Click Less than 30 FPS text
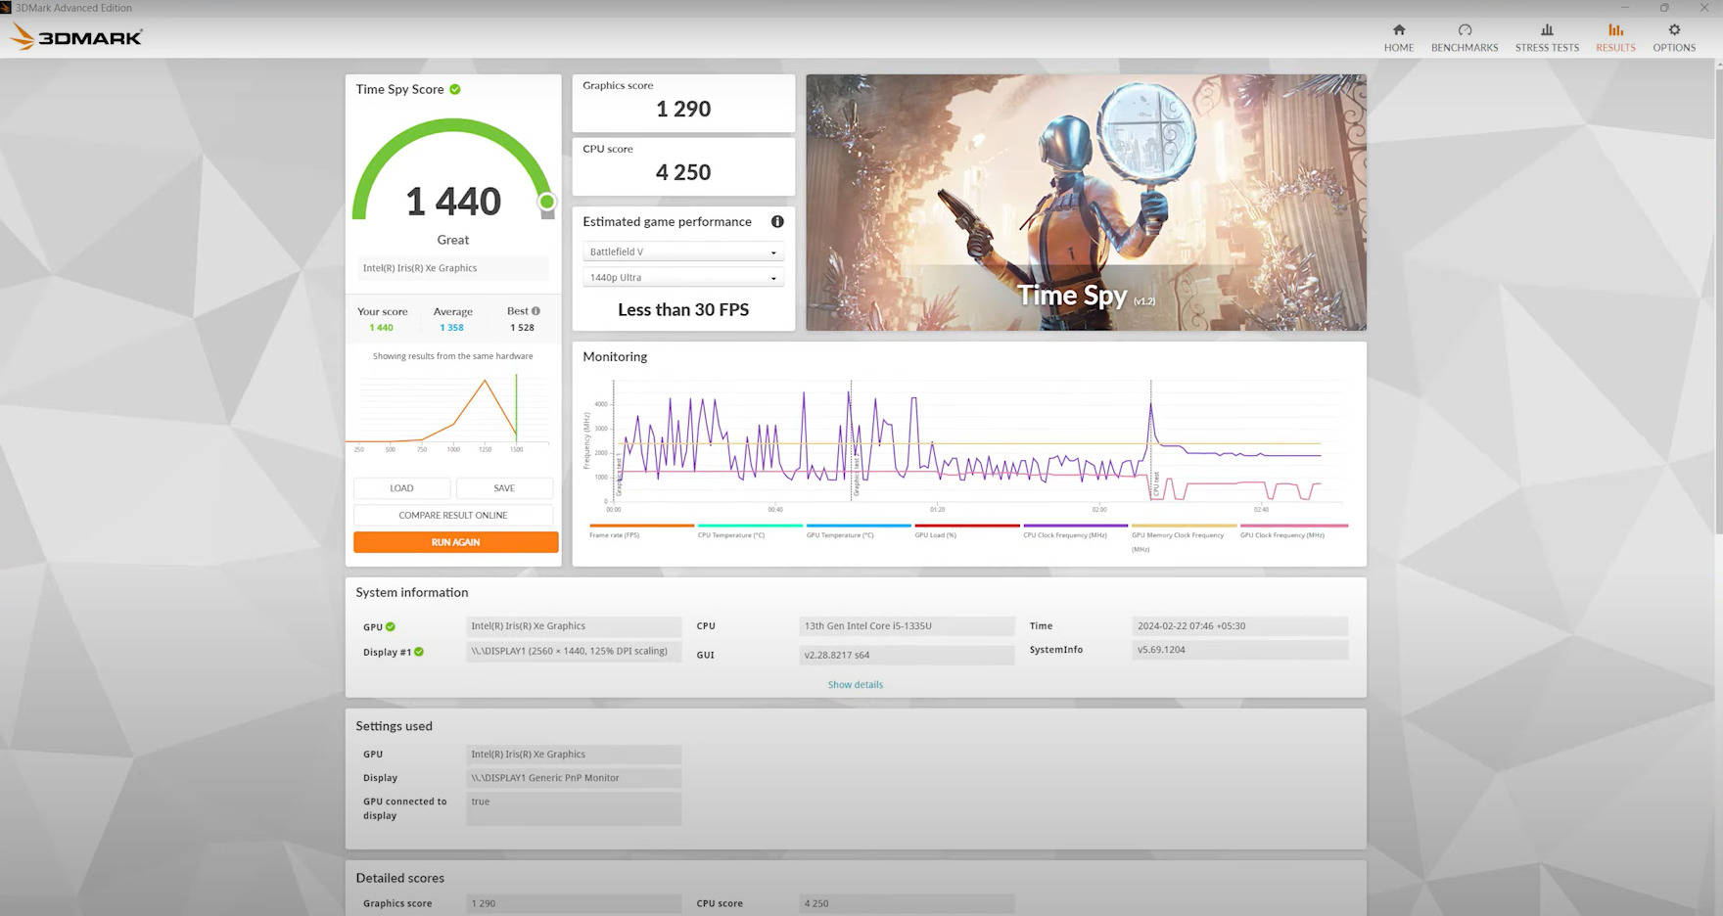 click(683, 309)
